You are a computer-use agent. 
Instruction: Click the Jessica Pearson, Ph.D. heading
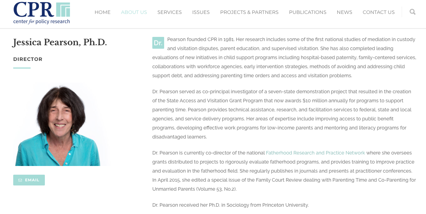pos(60,42)
